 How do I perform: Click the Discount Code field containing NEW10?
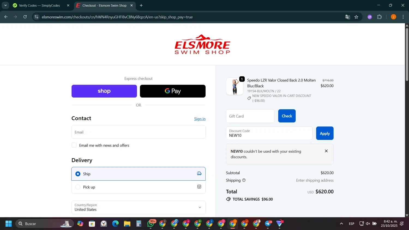tap(269, 133)
